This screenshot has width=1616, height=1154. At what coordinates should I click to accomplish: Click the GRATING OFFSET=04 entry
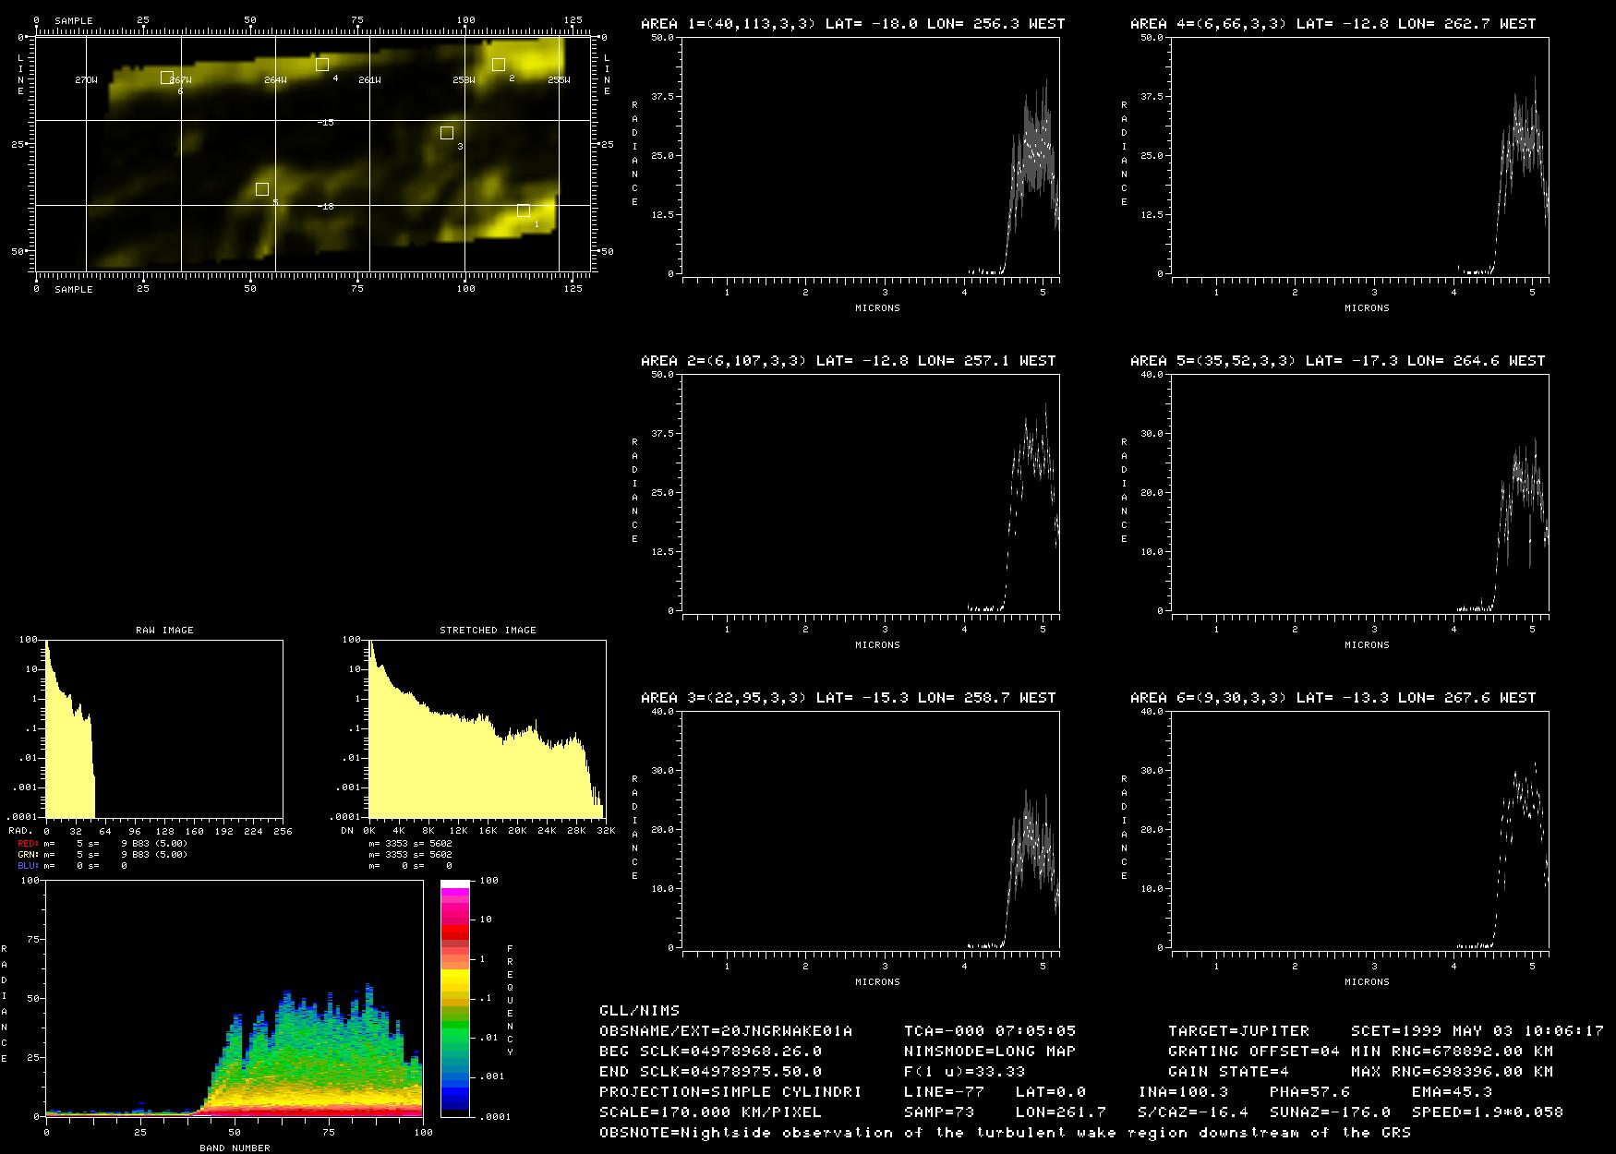click(1254, 1051)
